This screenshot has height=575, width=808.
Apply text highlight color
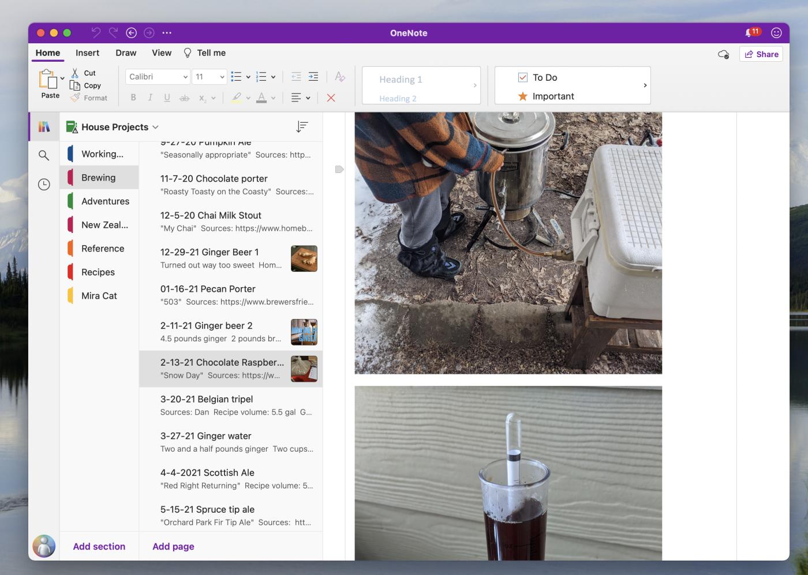pos(236,97)
